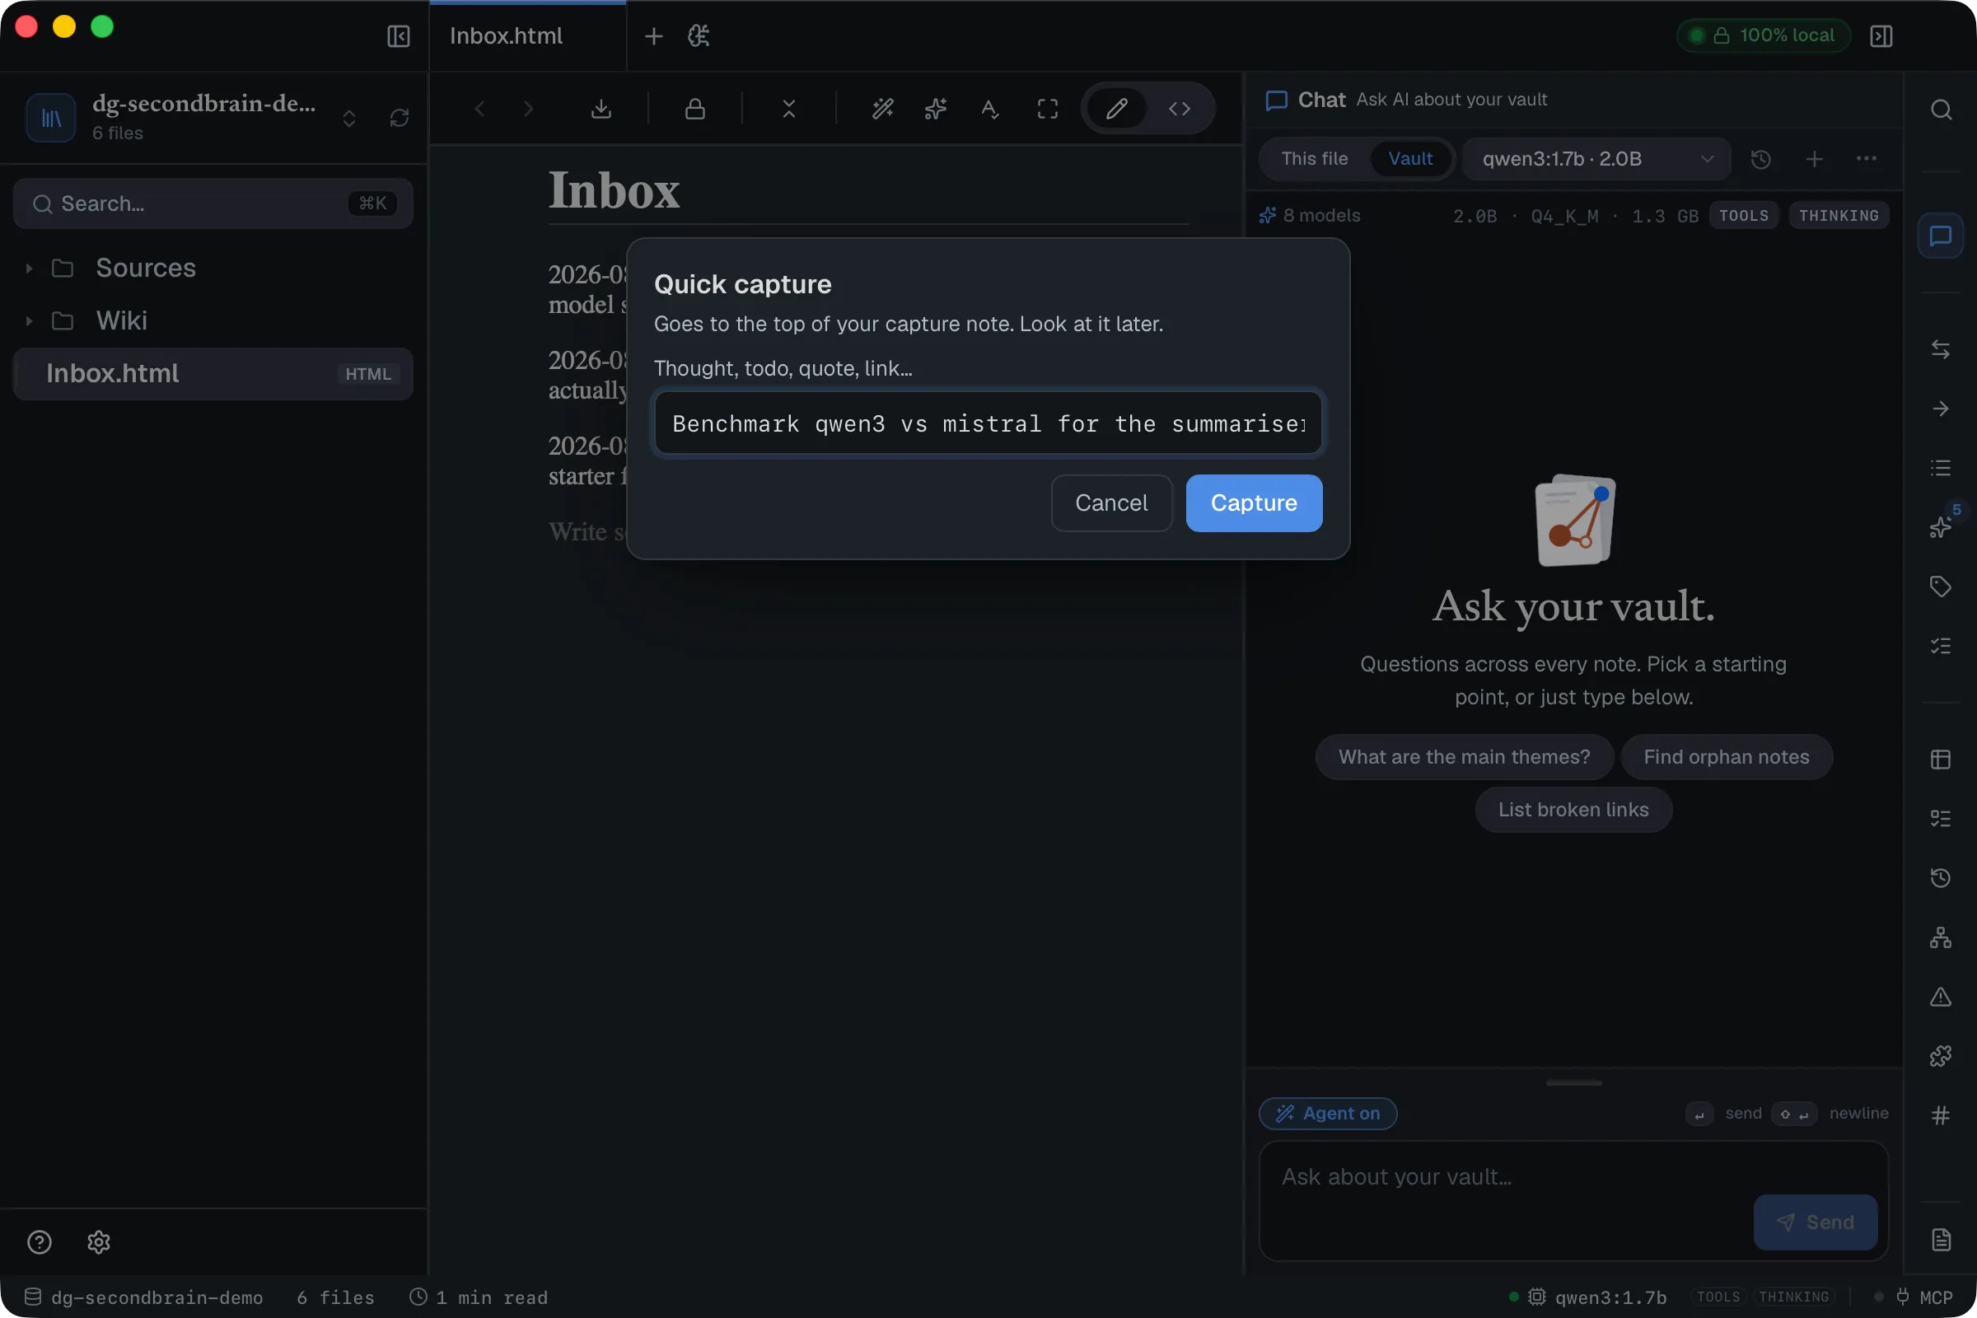Select the Vault scope
Image resolution: width=1977 pixels, height=1318 pixels.
pos(1409,159)
